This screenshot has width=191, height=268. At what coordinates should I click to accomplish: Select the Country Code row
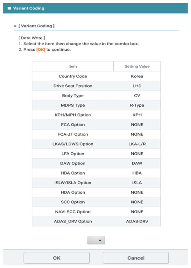coord(96,76)
